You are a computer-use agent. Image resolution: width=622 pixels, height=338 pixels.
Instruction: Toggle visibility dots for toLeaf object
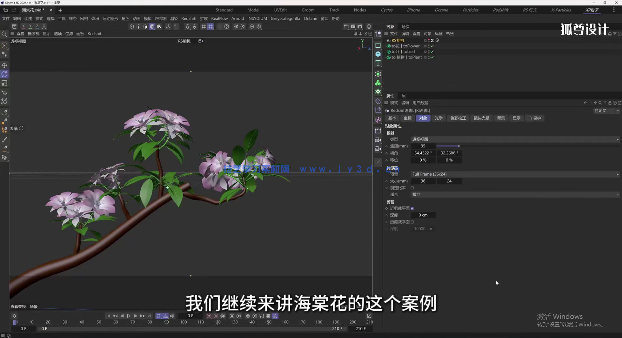click(428, 51)
